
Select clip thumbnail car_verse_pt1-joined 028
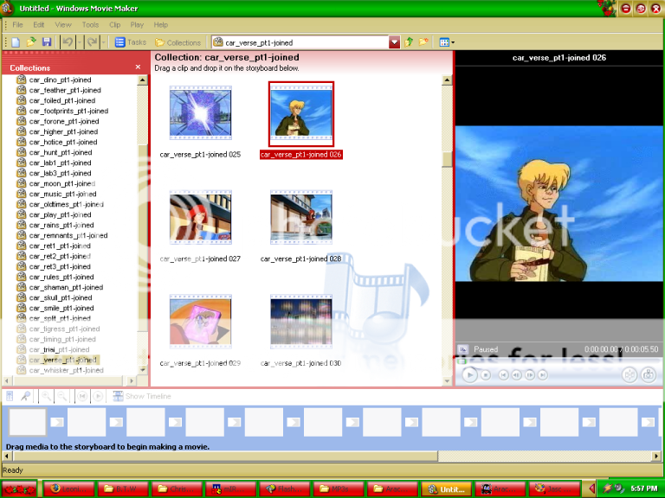(301, 218)
